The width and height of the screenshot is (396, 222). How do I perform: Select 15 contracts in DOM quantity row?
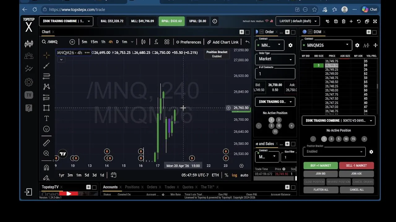353,139
